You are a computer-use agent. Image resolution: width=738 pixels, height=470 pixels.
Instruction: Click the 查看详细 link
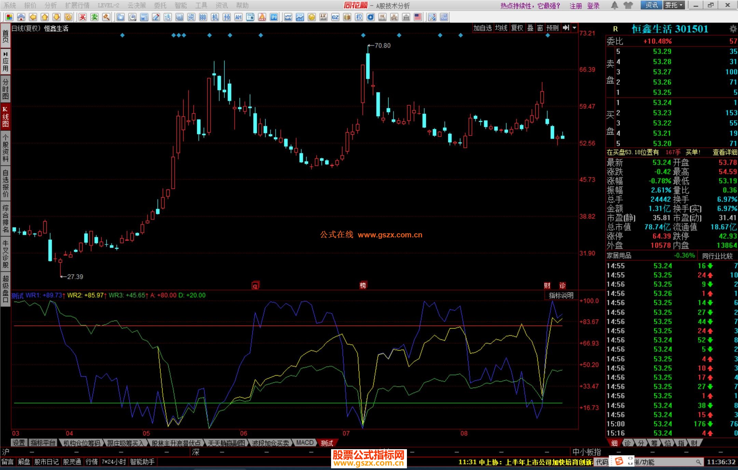click(725, 152)
